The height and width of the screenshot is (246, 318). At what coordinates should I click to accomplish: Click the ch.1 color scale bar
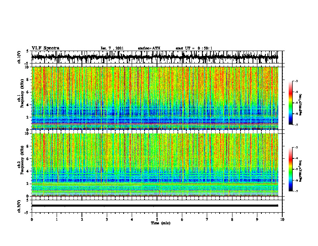coord(290,103)
